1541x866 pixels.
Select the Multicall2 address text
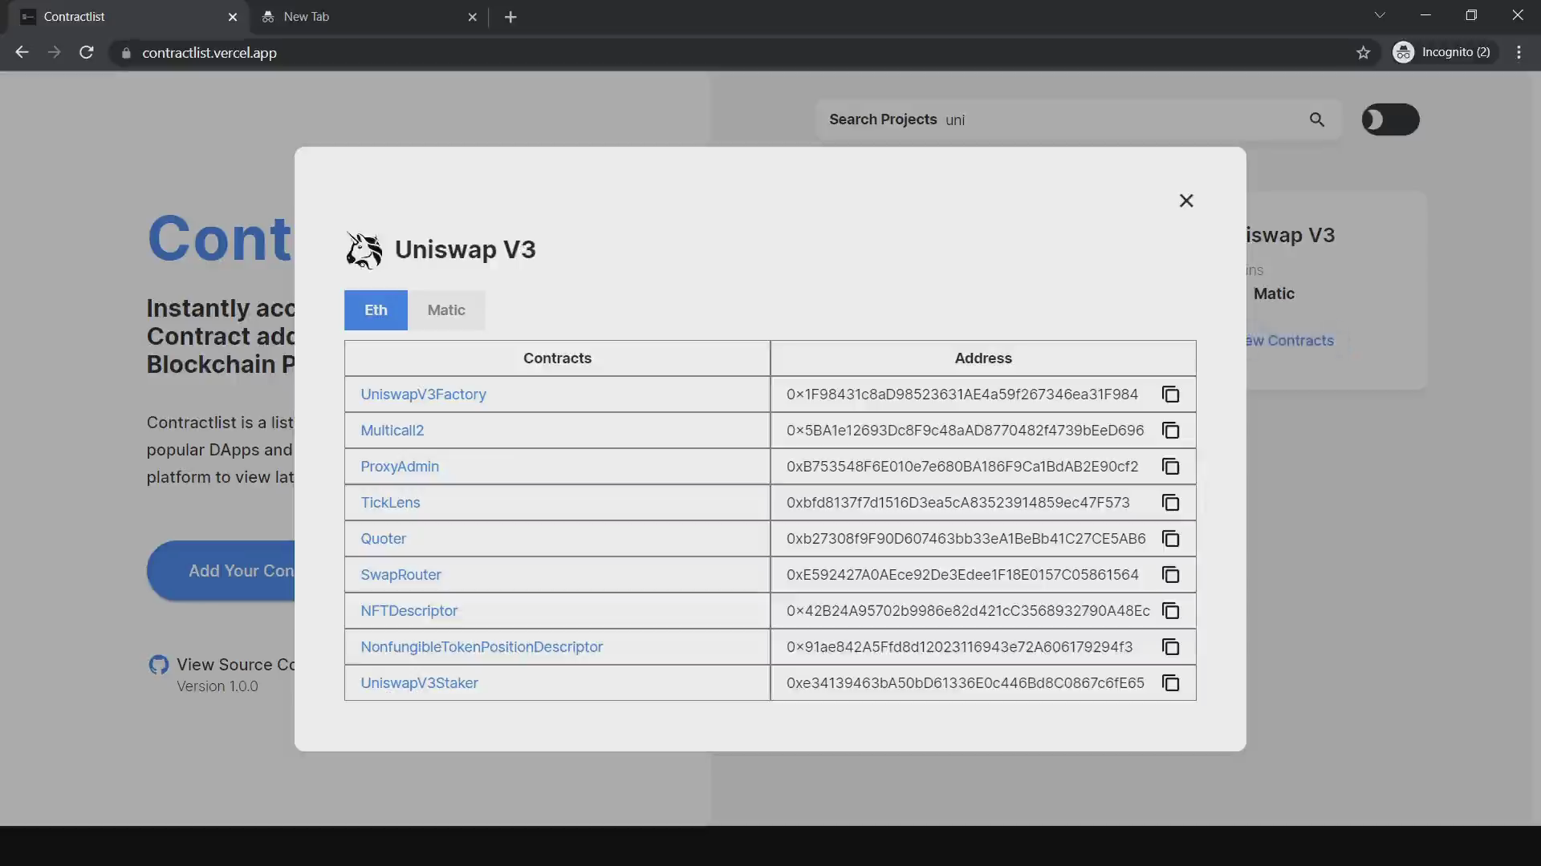click(965, 431)
